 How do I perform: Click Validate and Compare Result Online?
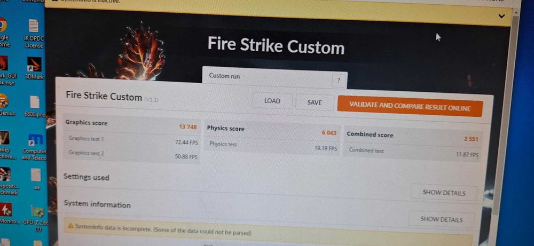pos(410,106)
